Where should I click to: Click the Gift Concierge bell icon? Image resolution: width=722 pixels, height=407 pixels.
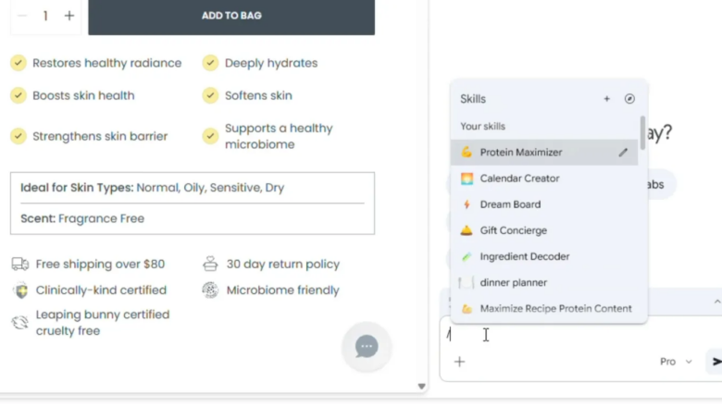click(467, 230)
